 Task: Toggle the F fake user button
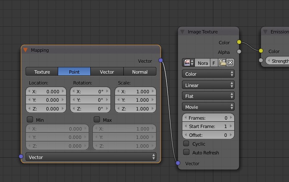pyautogui.click(x=214, y=63)
